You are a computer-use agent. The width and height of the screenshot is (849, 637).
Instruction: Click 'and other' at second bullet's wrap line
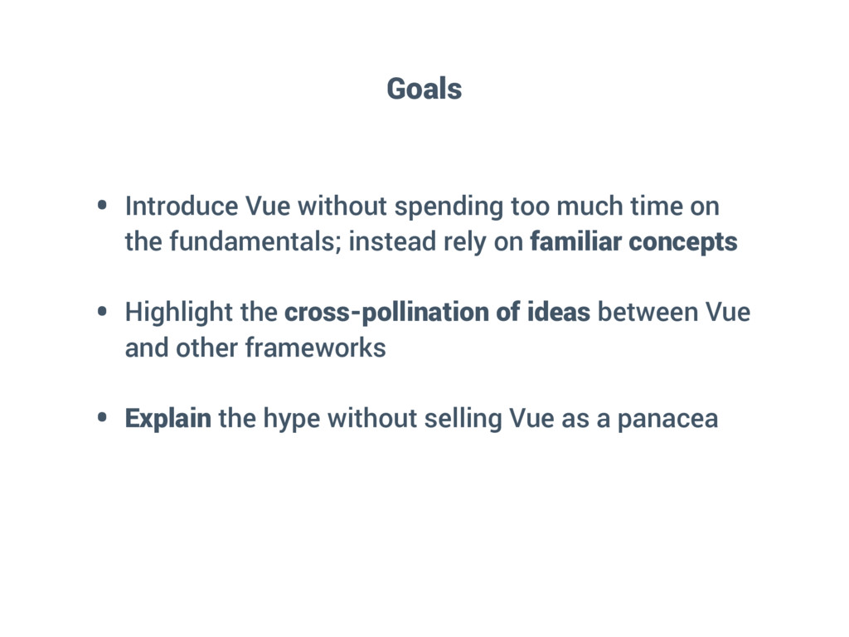pos(182,348)
